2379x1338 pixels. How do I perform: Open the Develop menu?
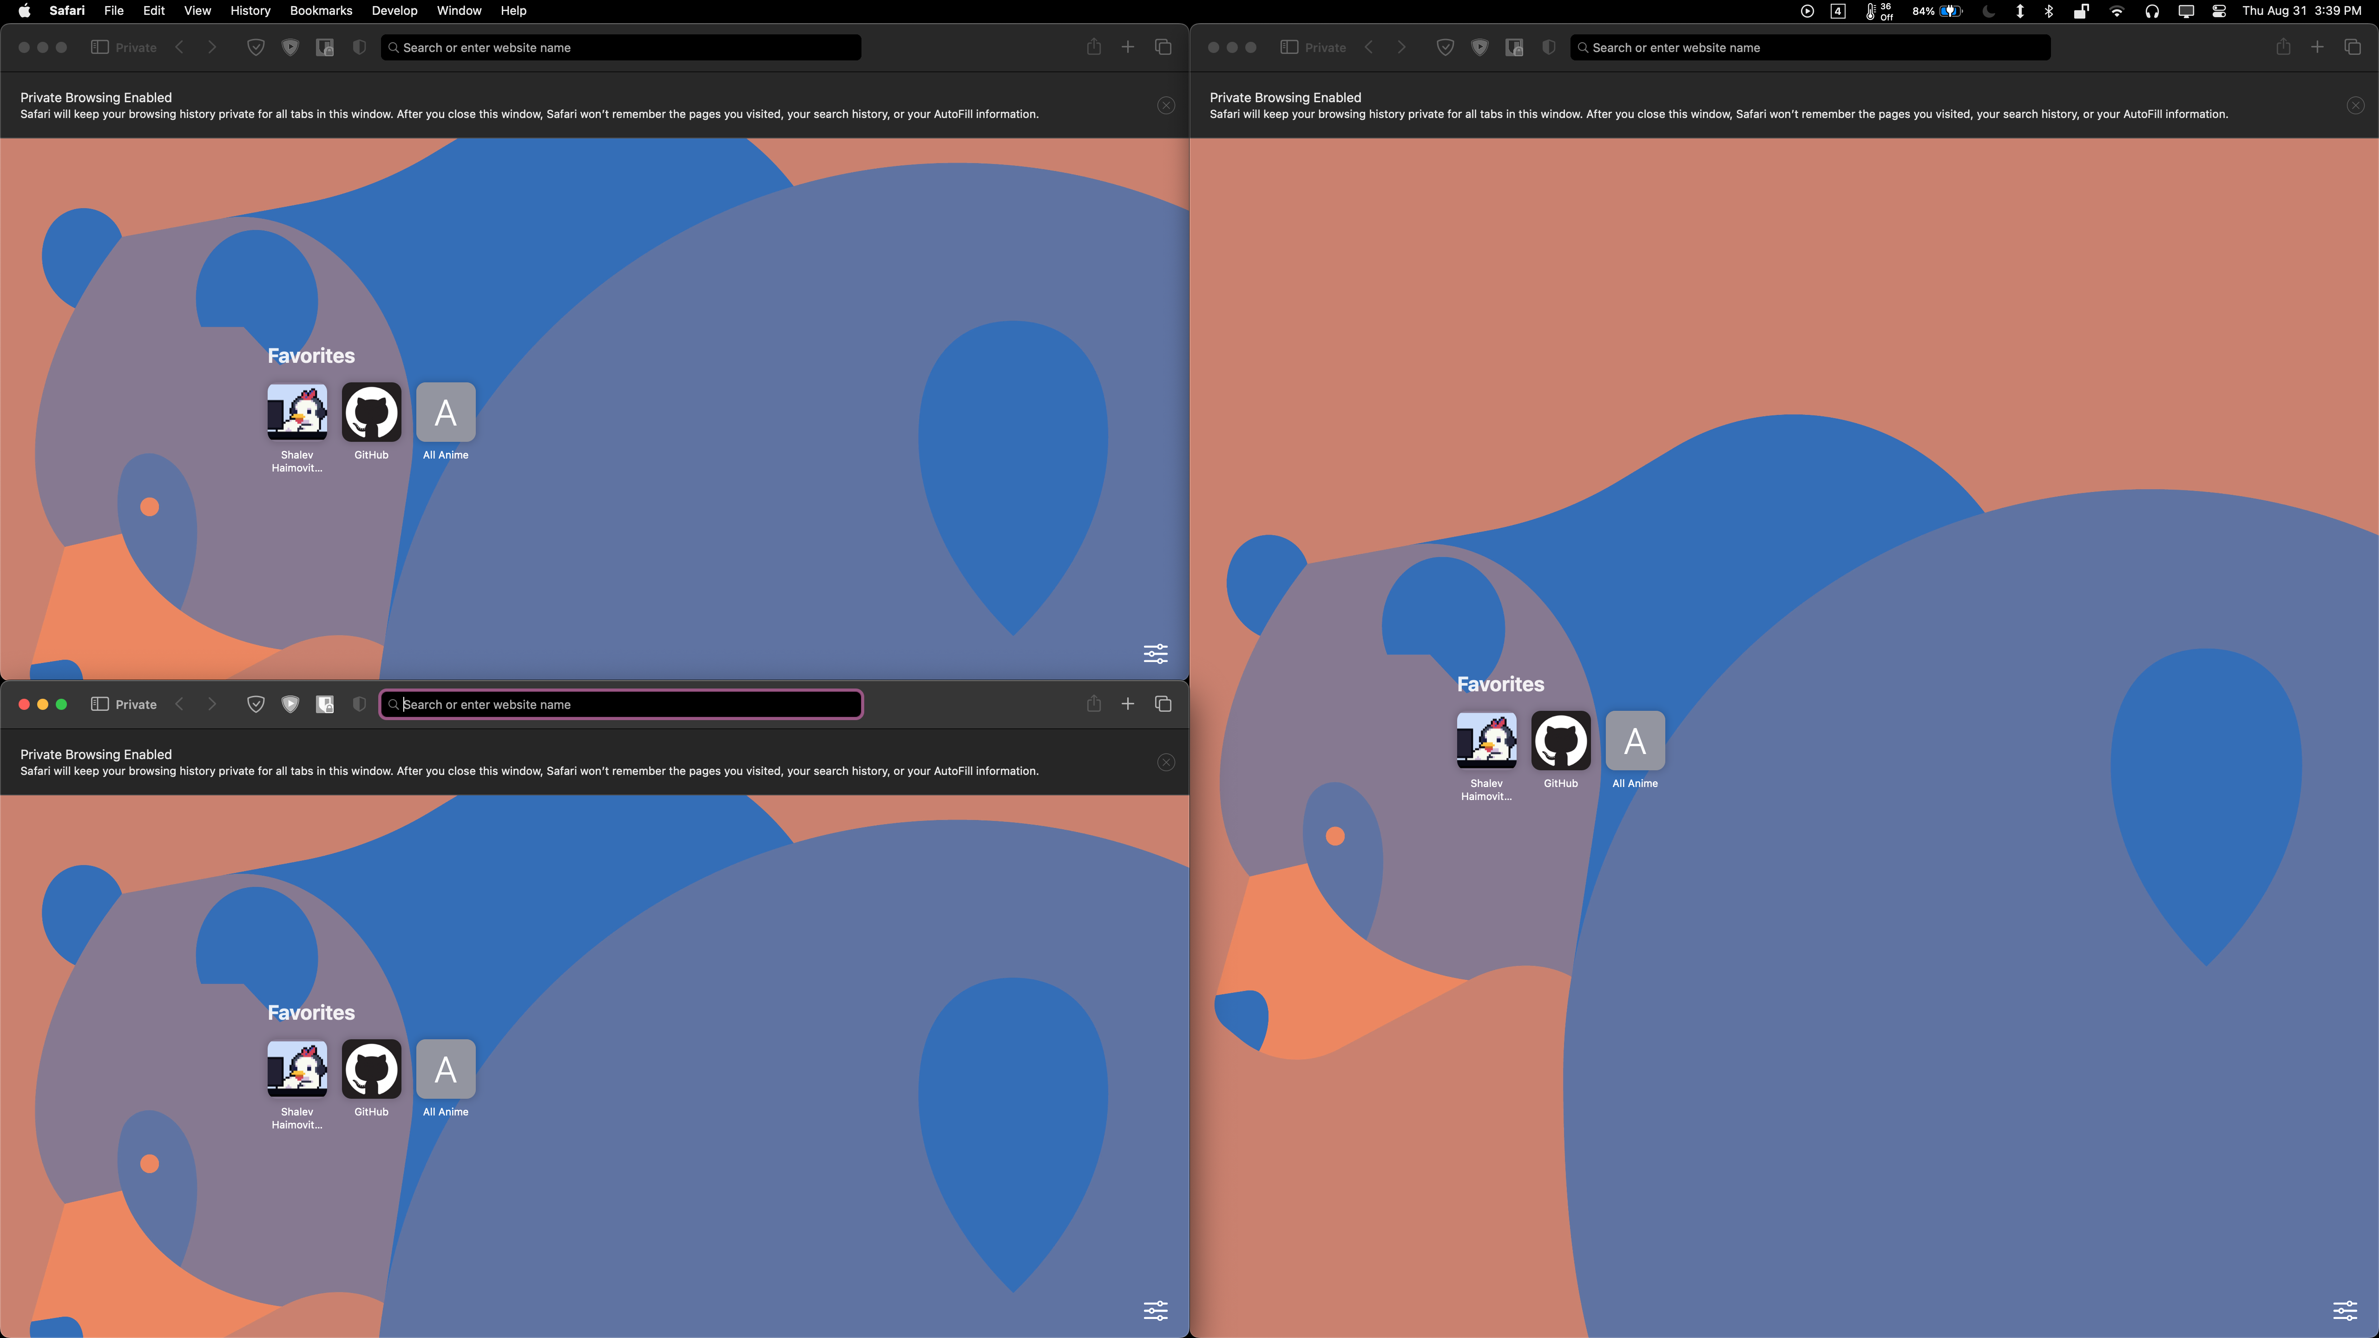394,11
